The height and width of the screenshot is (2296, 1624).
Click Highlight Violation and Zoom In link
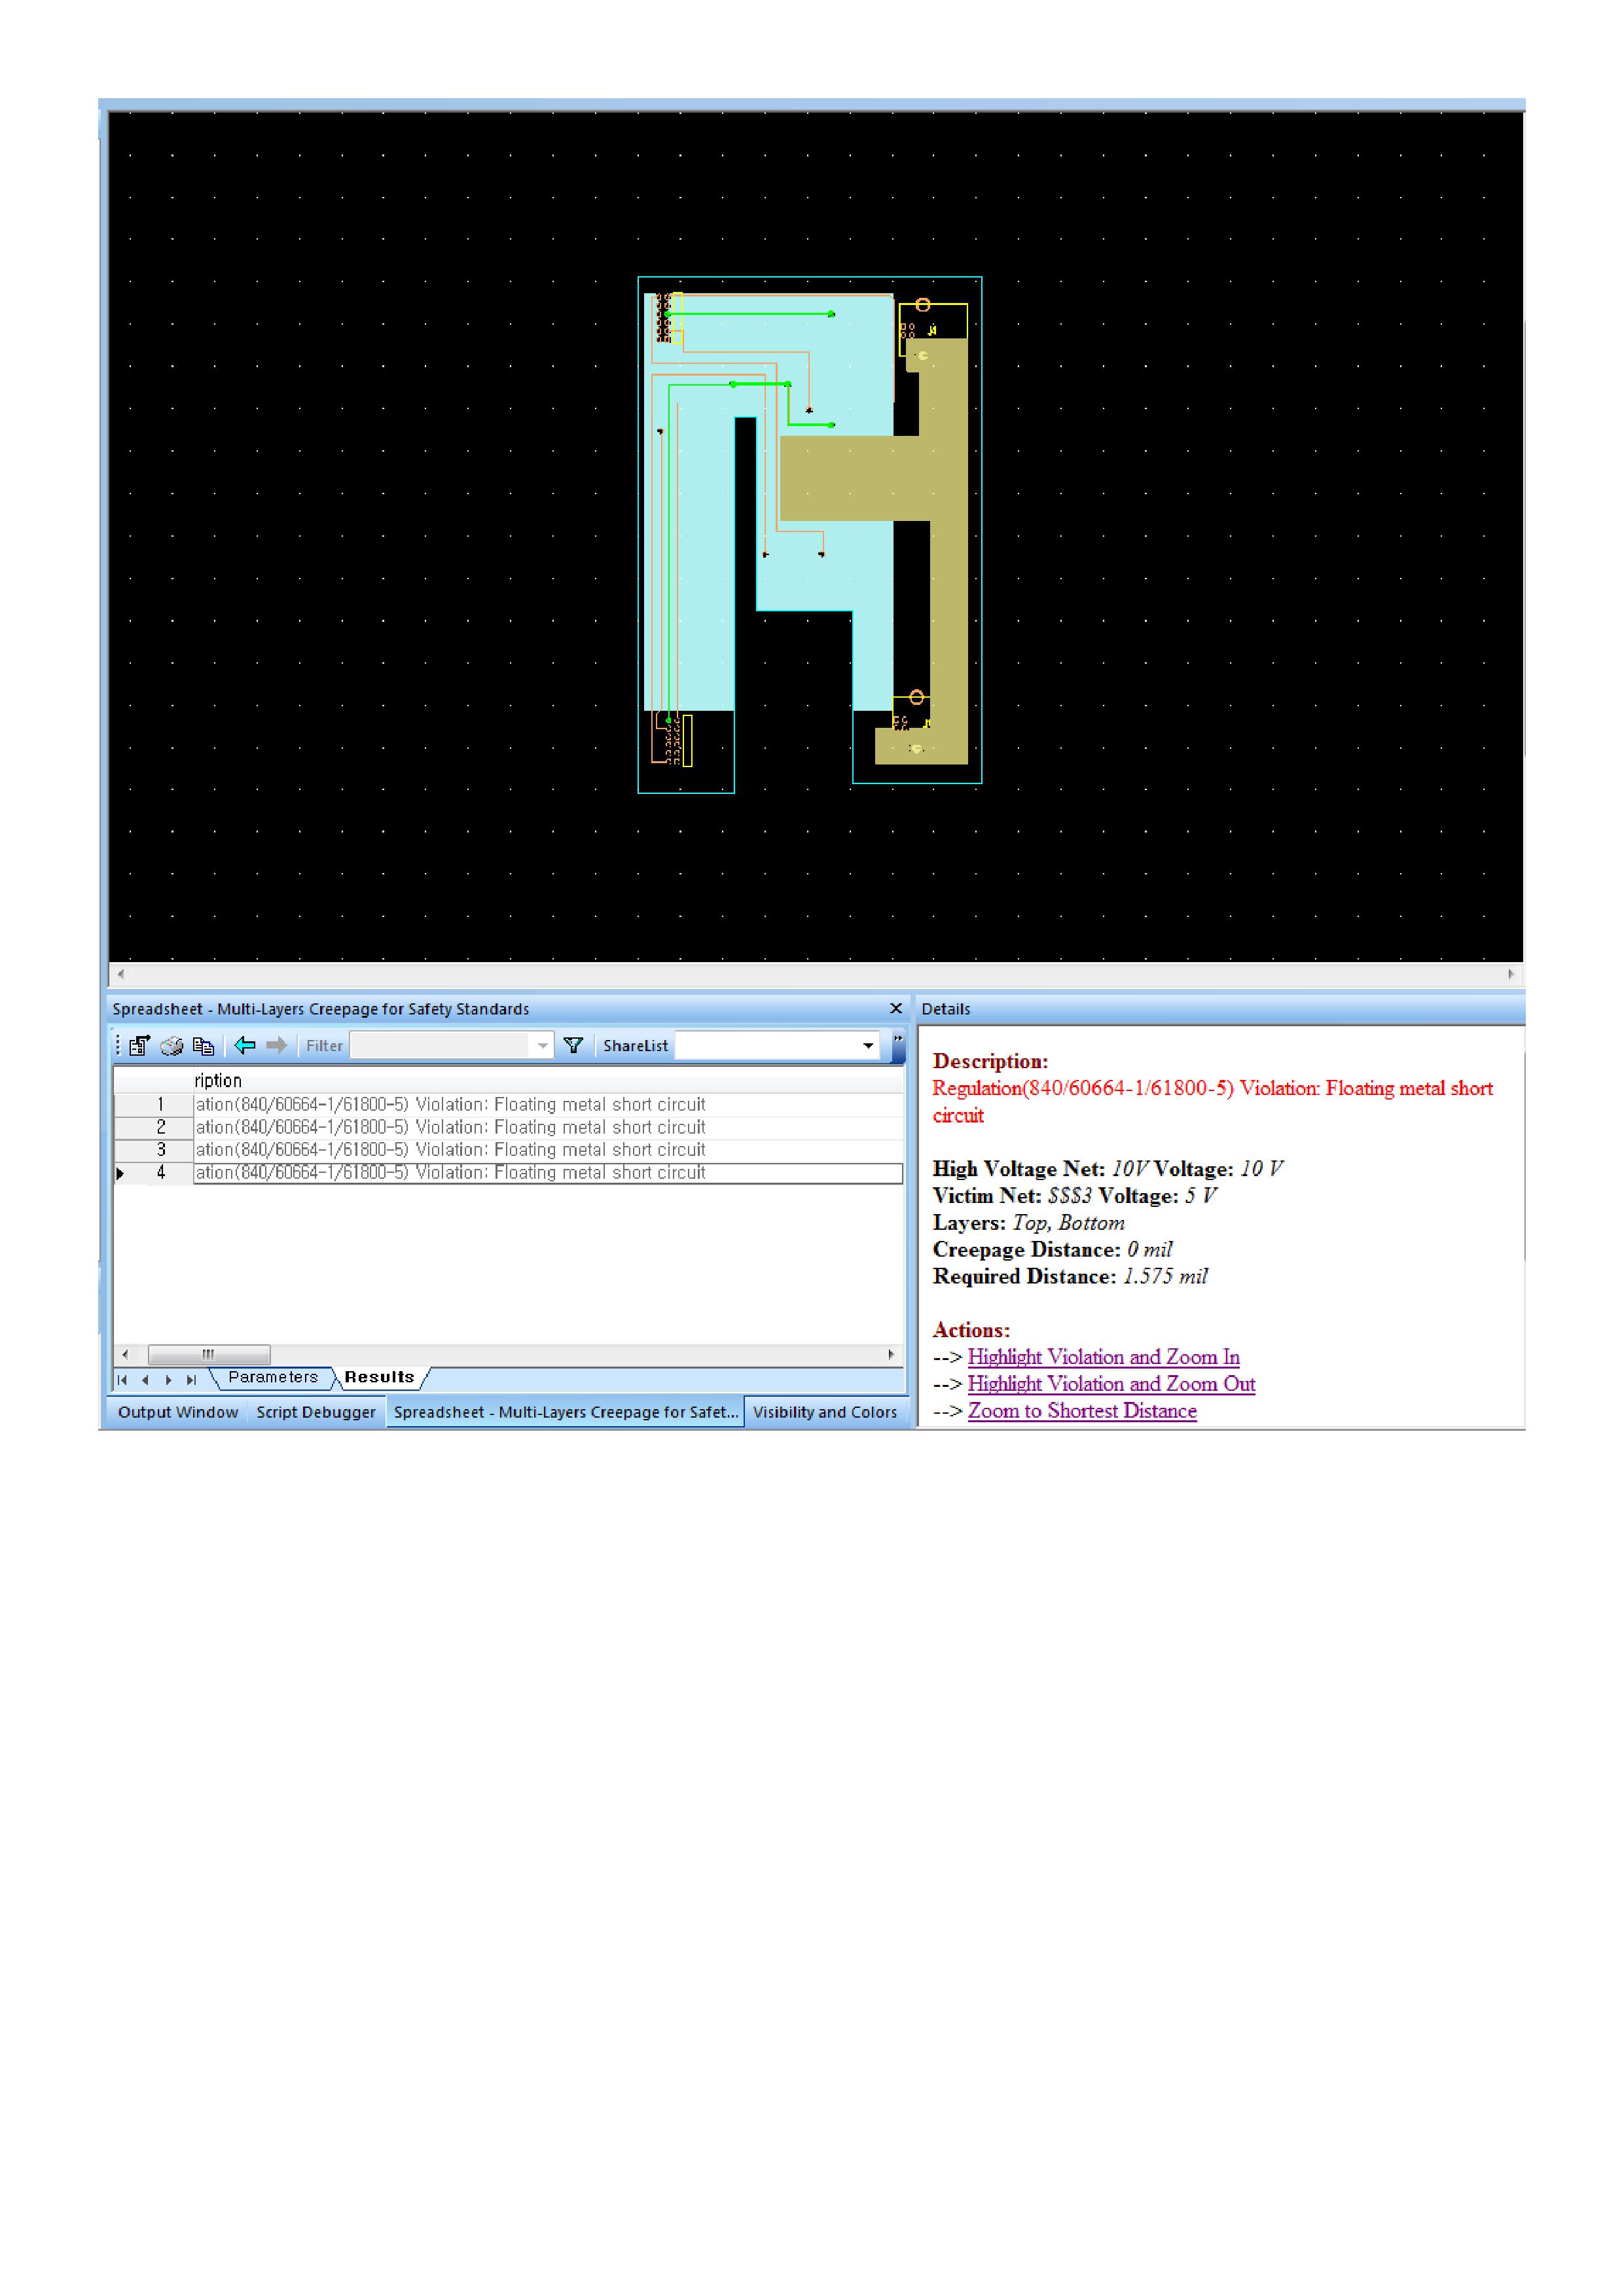click(1103, 1357)
